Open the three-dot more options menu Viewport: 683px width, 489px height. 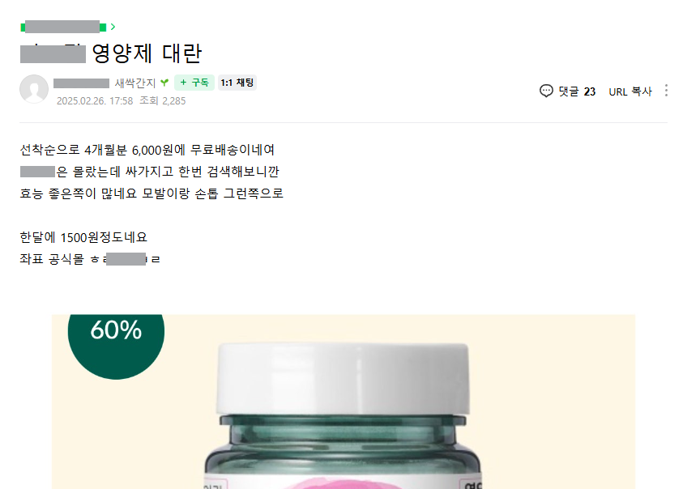[x=666, y=91]
